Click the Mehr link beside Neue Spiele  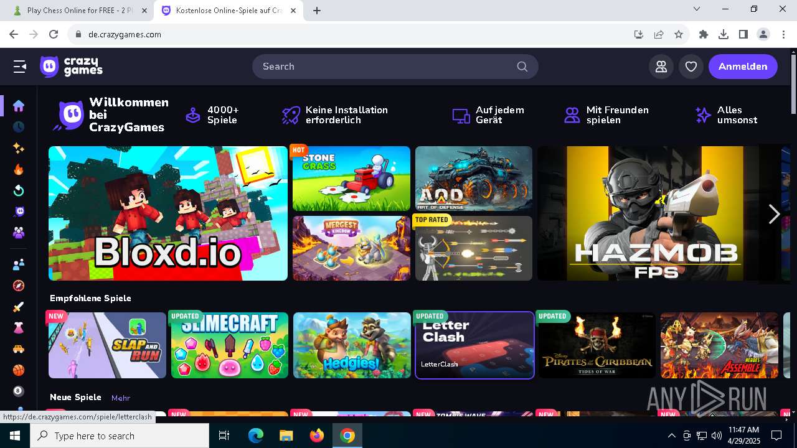click(x=121, y=398)
